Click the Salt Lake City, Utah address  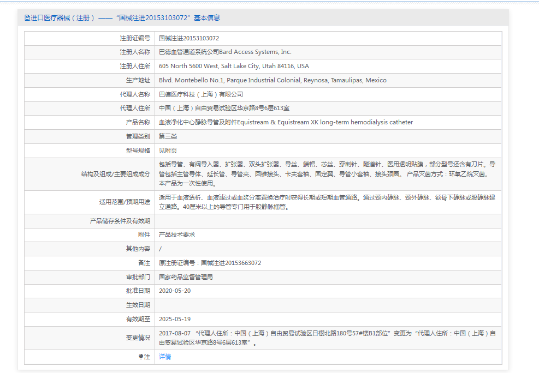[x=234, y=66]
